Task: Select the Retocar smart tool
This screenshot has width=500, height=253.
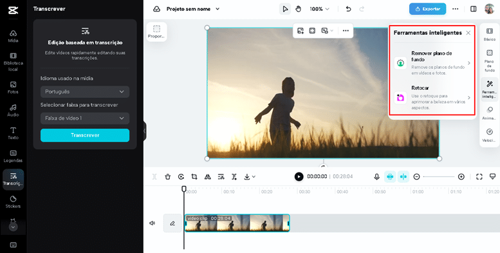Action: coord(432,98)
